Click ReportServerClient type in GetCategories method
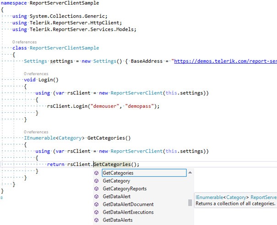 136,151
